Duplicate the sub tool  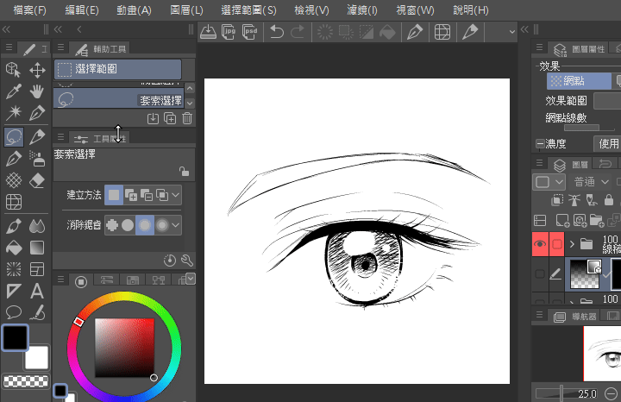(x=170, y=118)
